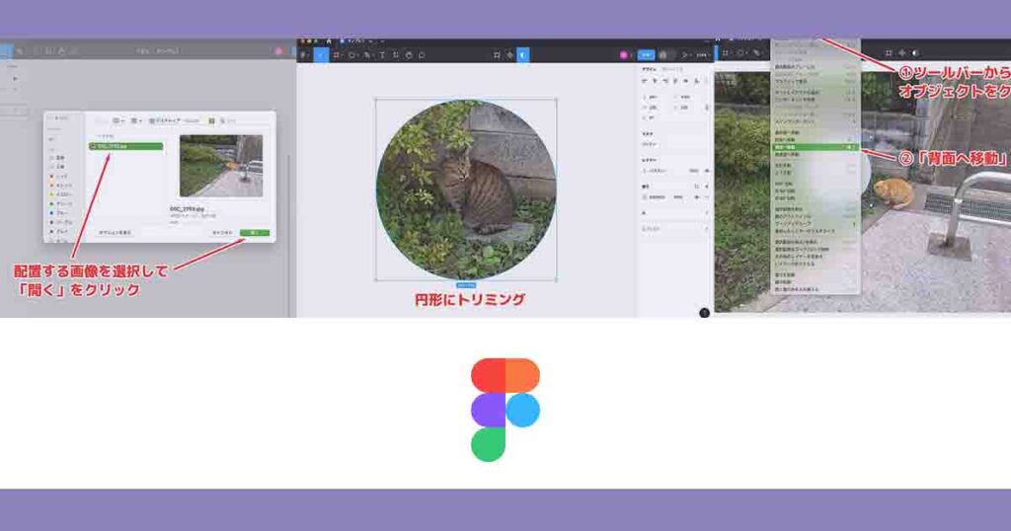Click the Pen tool in rightmost window toolbar
The image size is (1011, 531).
(x=757, y=53)
